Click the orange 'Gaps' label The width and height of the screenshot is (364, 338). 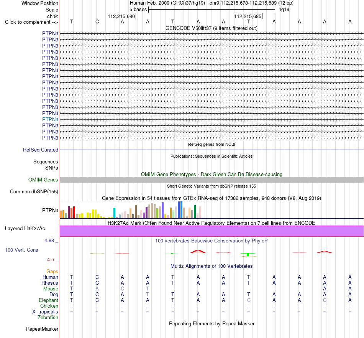[52, 271]
